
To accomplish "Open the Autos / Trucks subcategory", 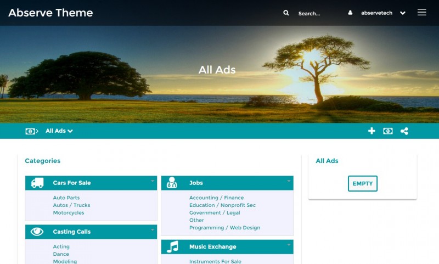I will coord(72,205).
